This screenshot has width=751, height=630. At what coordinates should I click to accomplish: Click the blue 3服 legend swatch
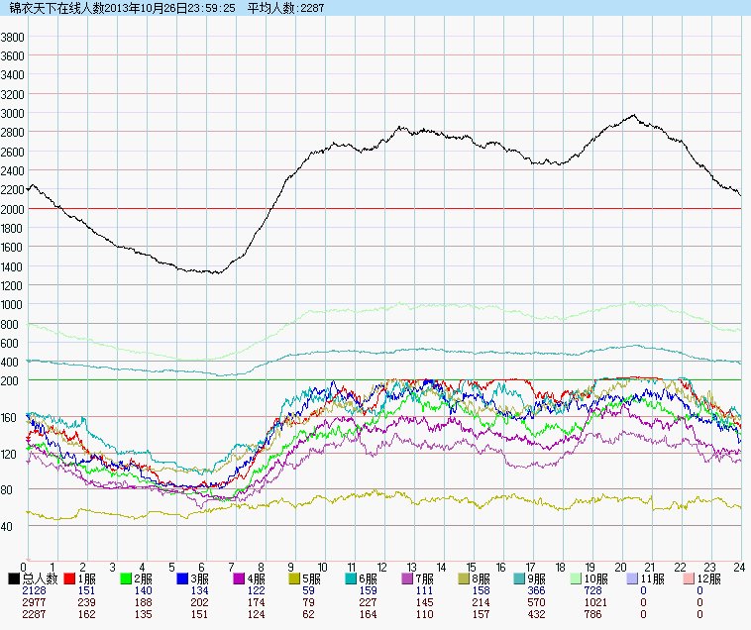(183, 578)
